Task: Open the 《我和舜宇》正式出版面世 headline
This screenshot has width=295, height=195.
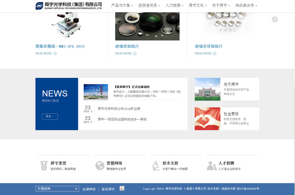Action: pyautogui.click(x=132, y=87)
